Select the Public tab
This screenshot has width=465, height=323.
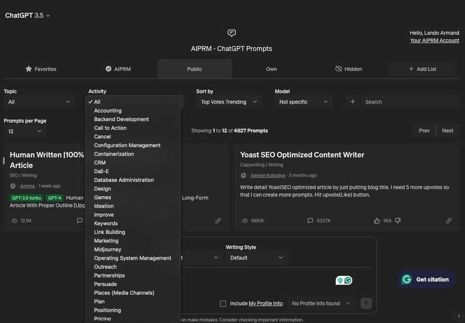[x=195, y=69]
